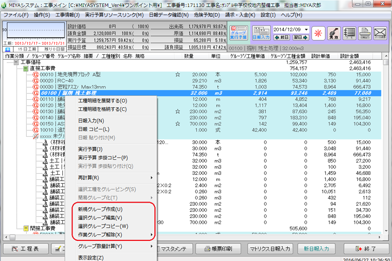Collapse the 直接工事費 tree node
The height and width of the screenshot is (261, 392).
26,68
